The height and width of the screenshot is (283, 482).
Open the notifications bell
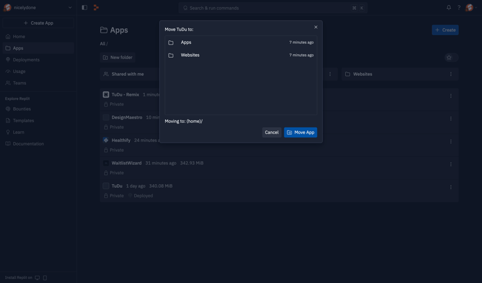point(449,8)
